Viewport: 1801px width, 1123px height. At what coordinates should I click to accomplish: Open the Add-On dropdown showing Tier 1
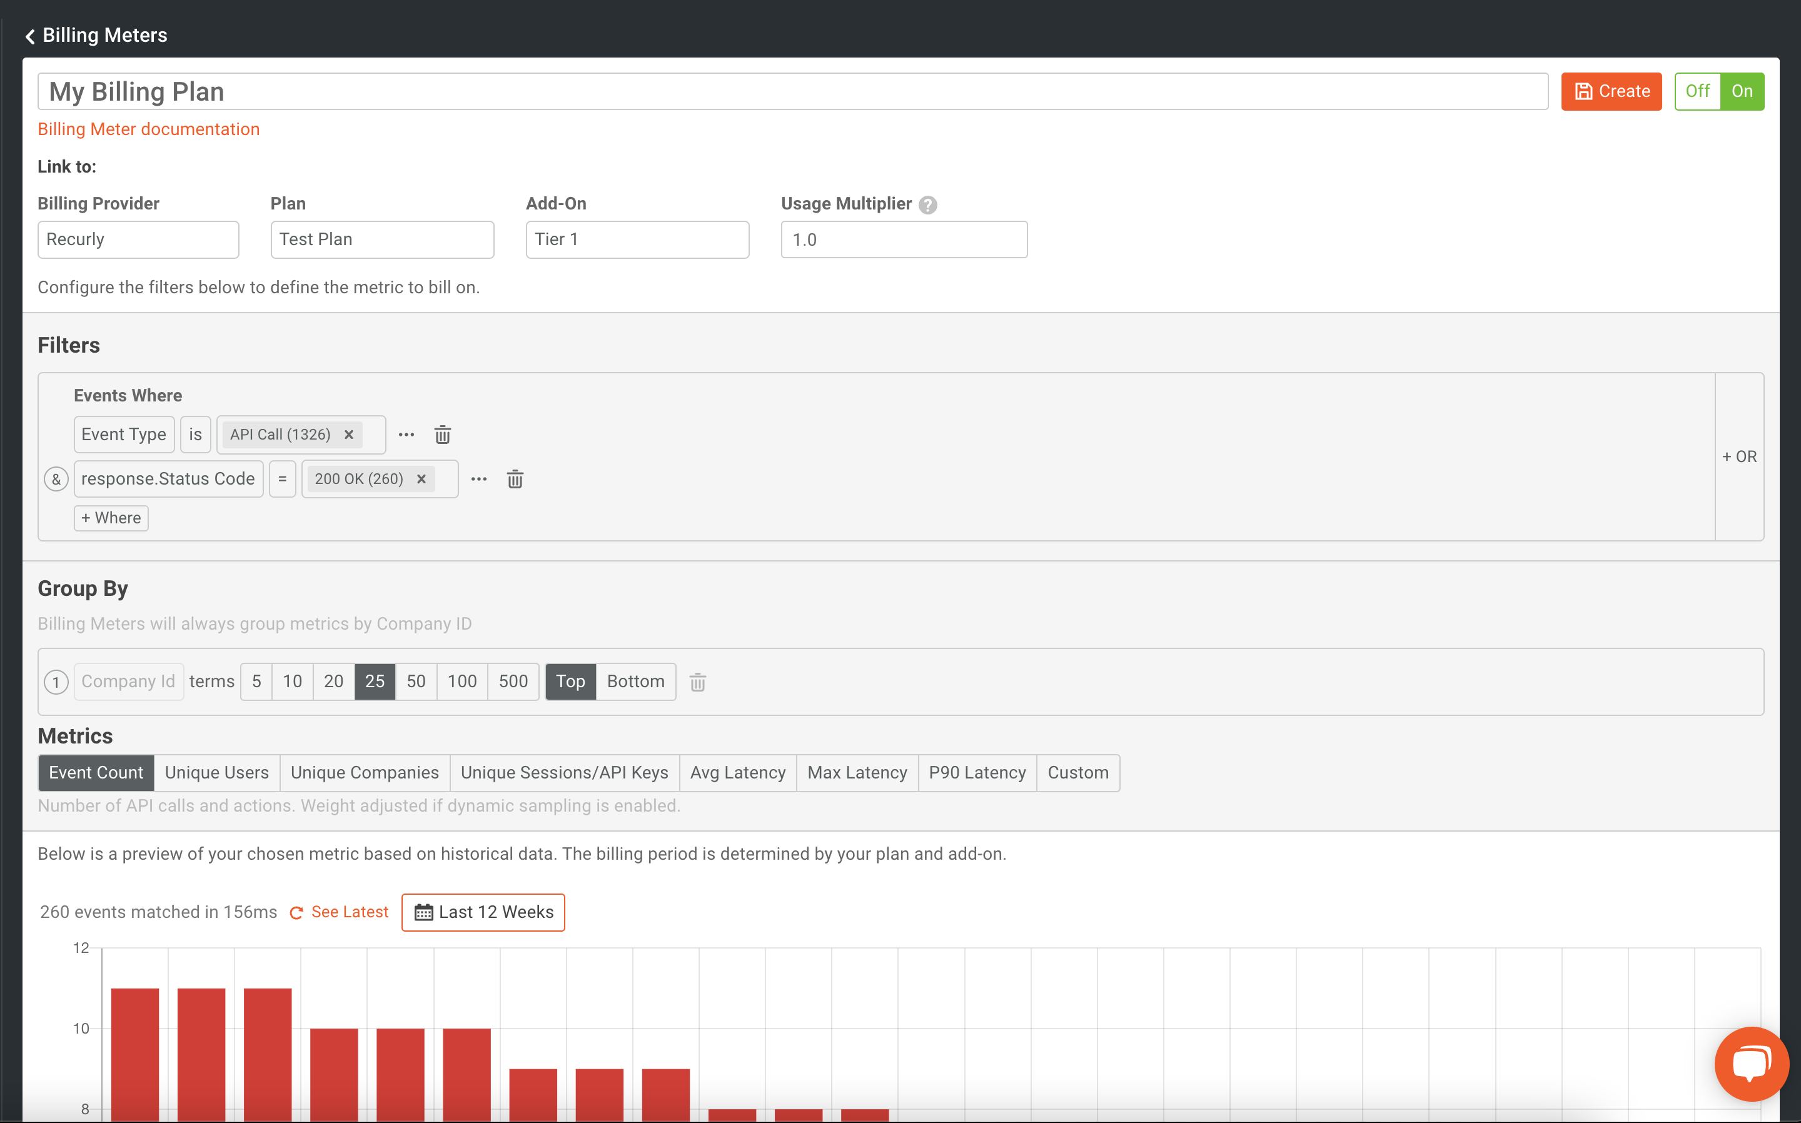[637, 240]
